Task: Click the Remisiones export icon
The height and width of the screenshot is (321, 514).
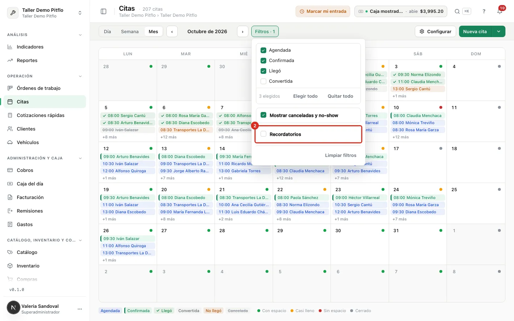Action: (10, 211)
